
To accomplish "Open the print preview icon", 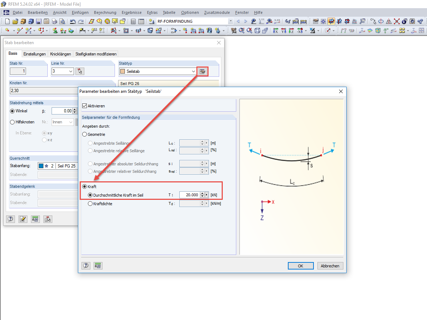I will pyautogui.click(x=62, y=21).
